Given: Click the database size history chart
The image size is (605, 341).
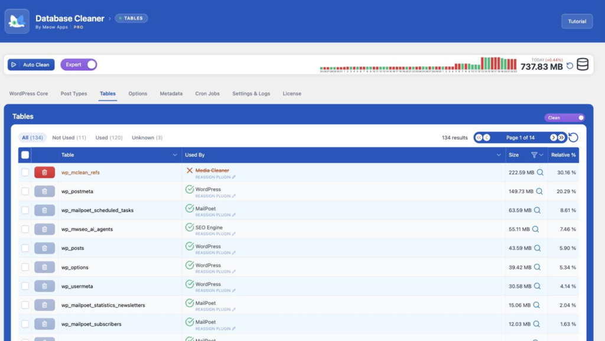Looking at the screenshot, I should [x=418, y=64].
